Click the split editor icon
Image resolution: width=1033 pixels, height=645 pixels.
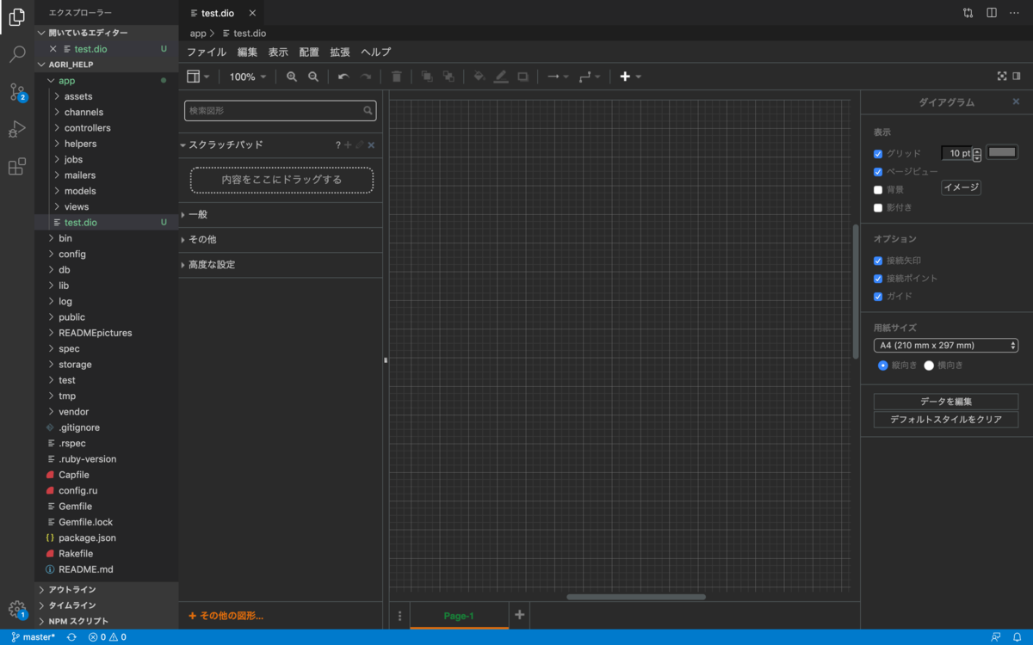click(992, 13)
